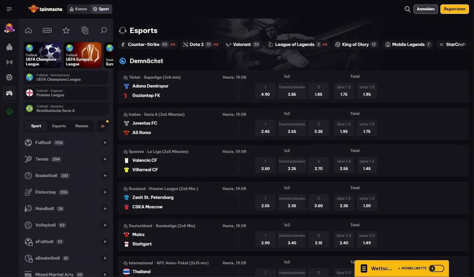Open the green support headset icon
The width and height of the screenshot is (474, 277).
pyautogui.click(x=9, y=111)
